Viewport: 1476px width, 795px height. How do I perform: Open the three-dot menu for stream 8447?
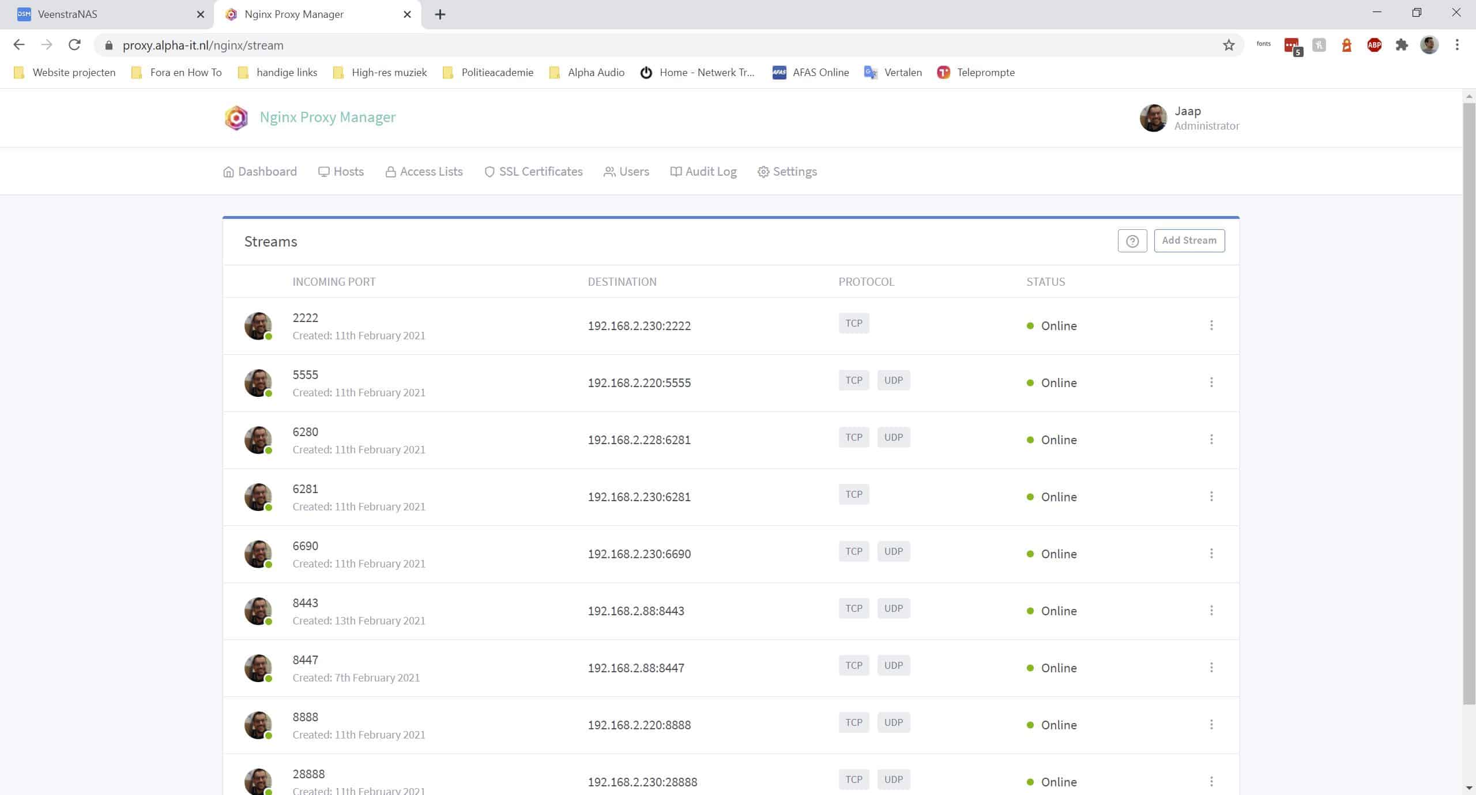click(1211, 668)
